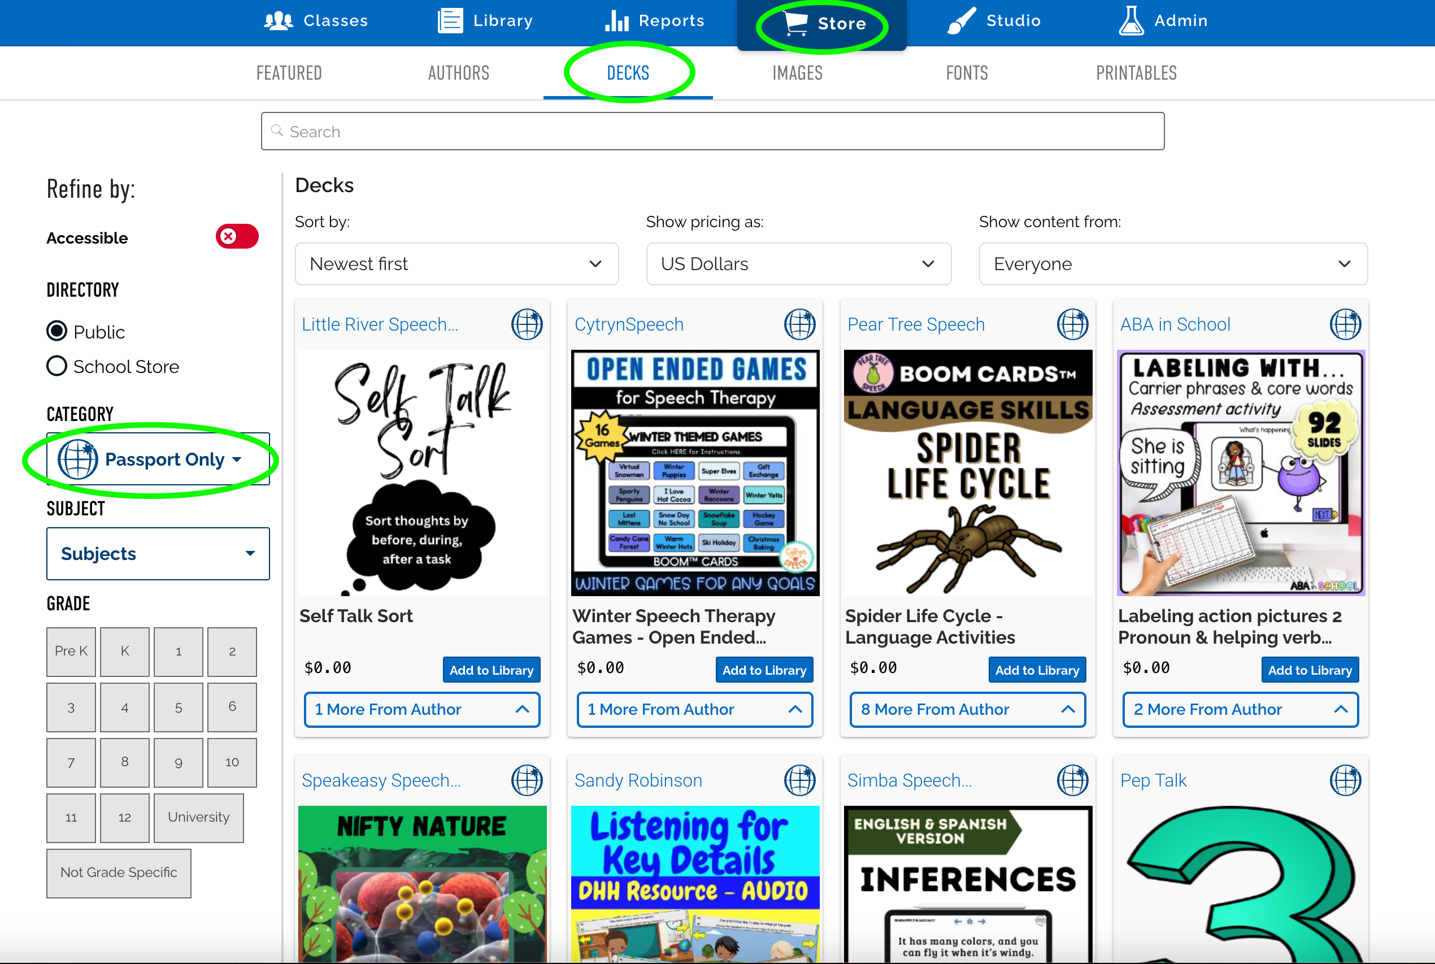Click passport globe icon on Little River Speech card
Image resolution: width=1435 pixels, height=964 pixels.
[527, 324]
